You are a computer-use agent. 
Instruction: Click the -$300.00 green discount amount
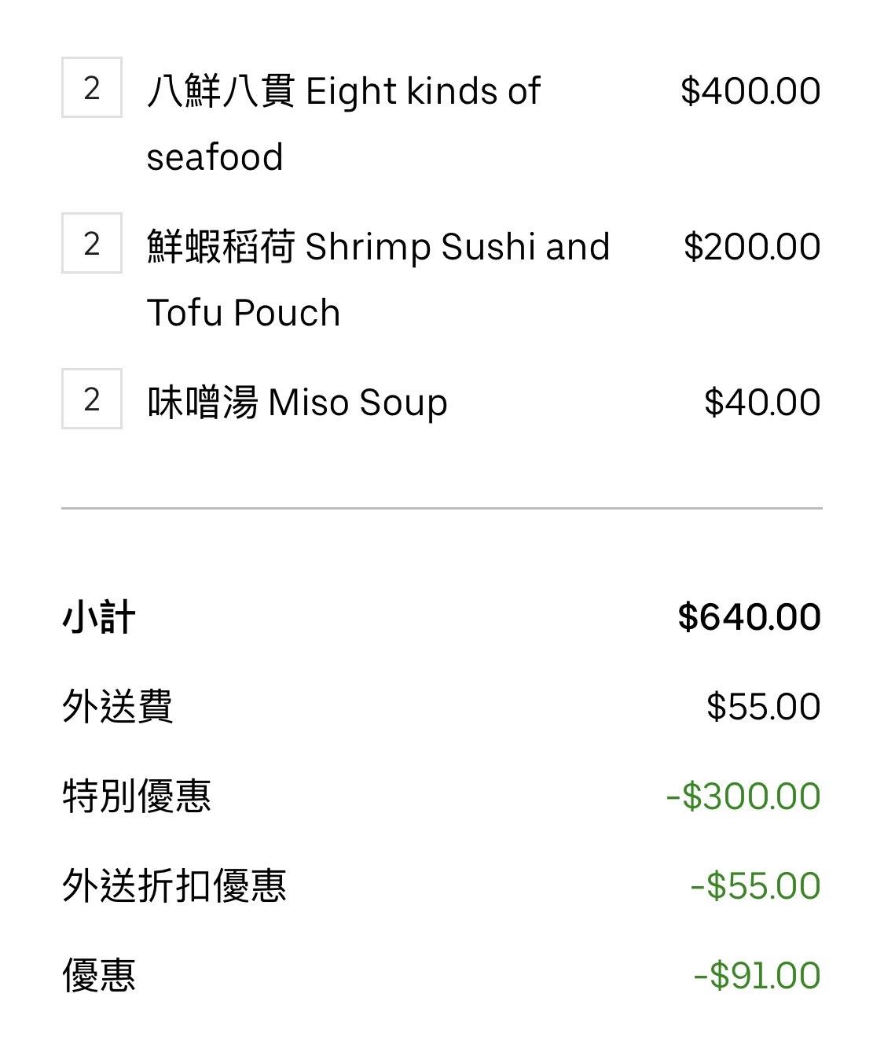(x=743, y=796)
